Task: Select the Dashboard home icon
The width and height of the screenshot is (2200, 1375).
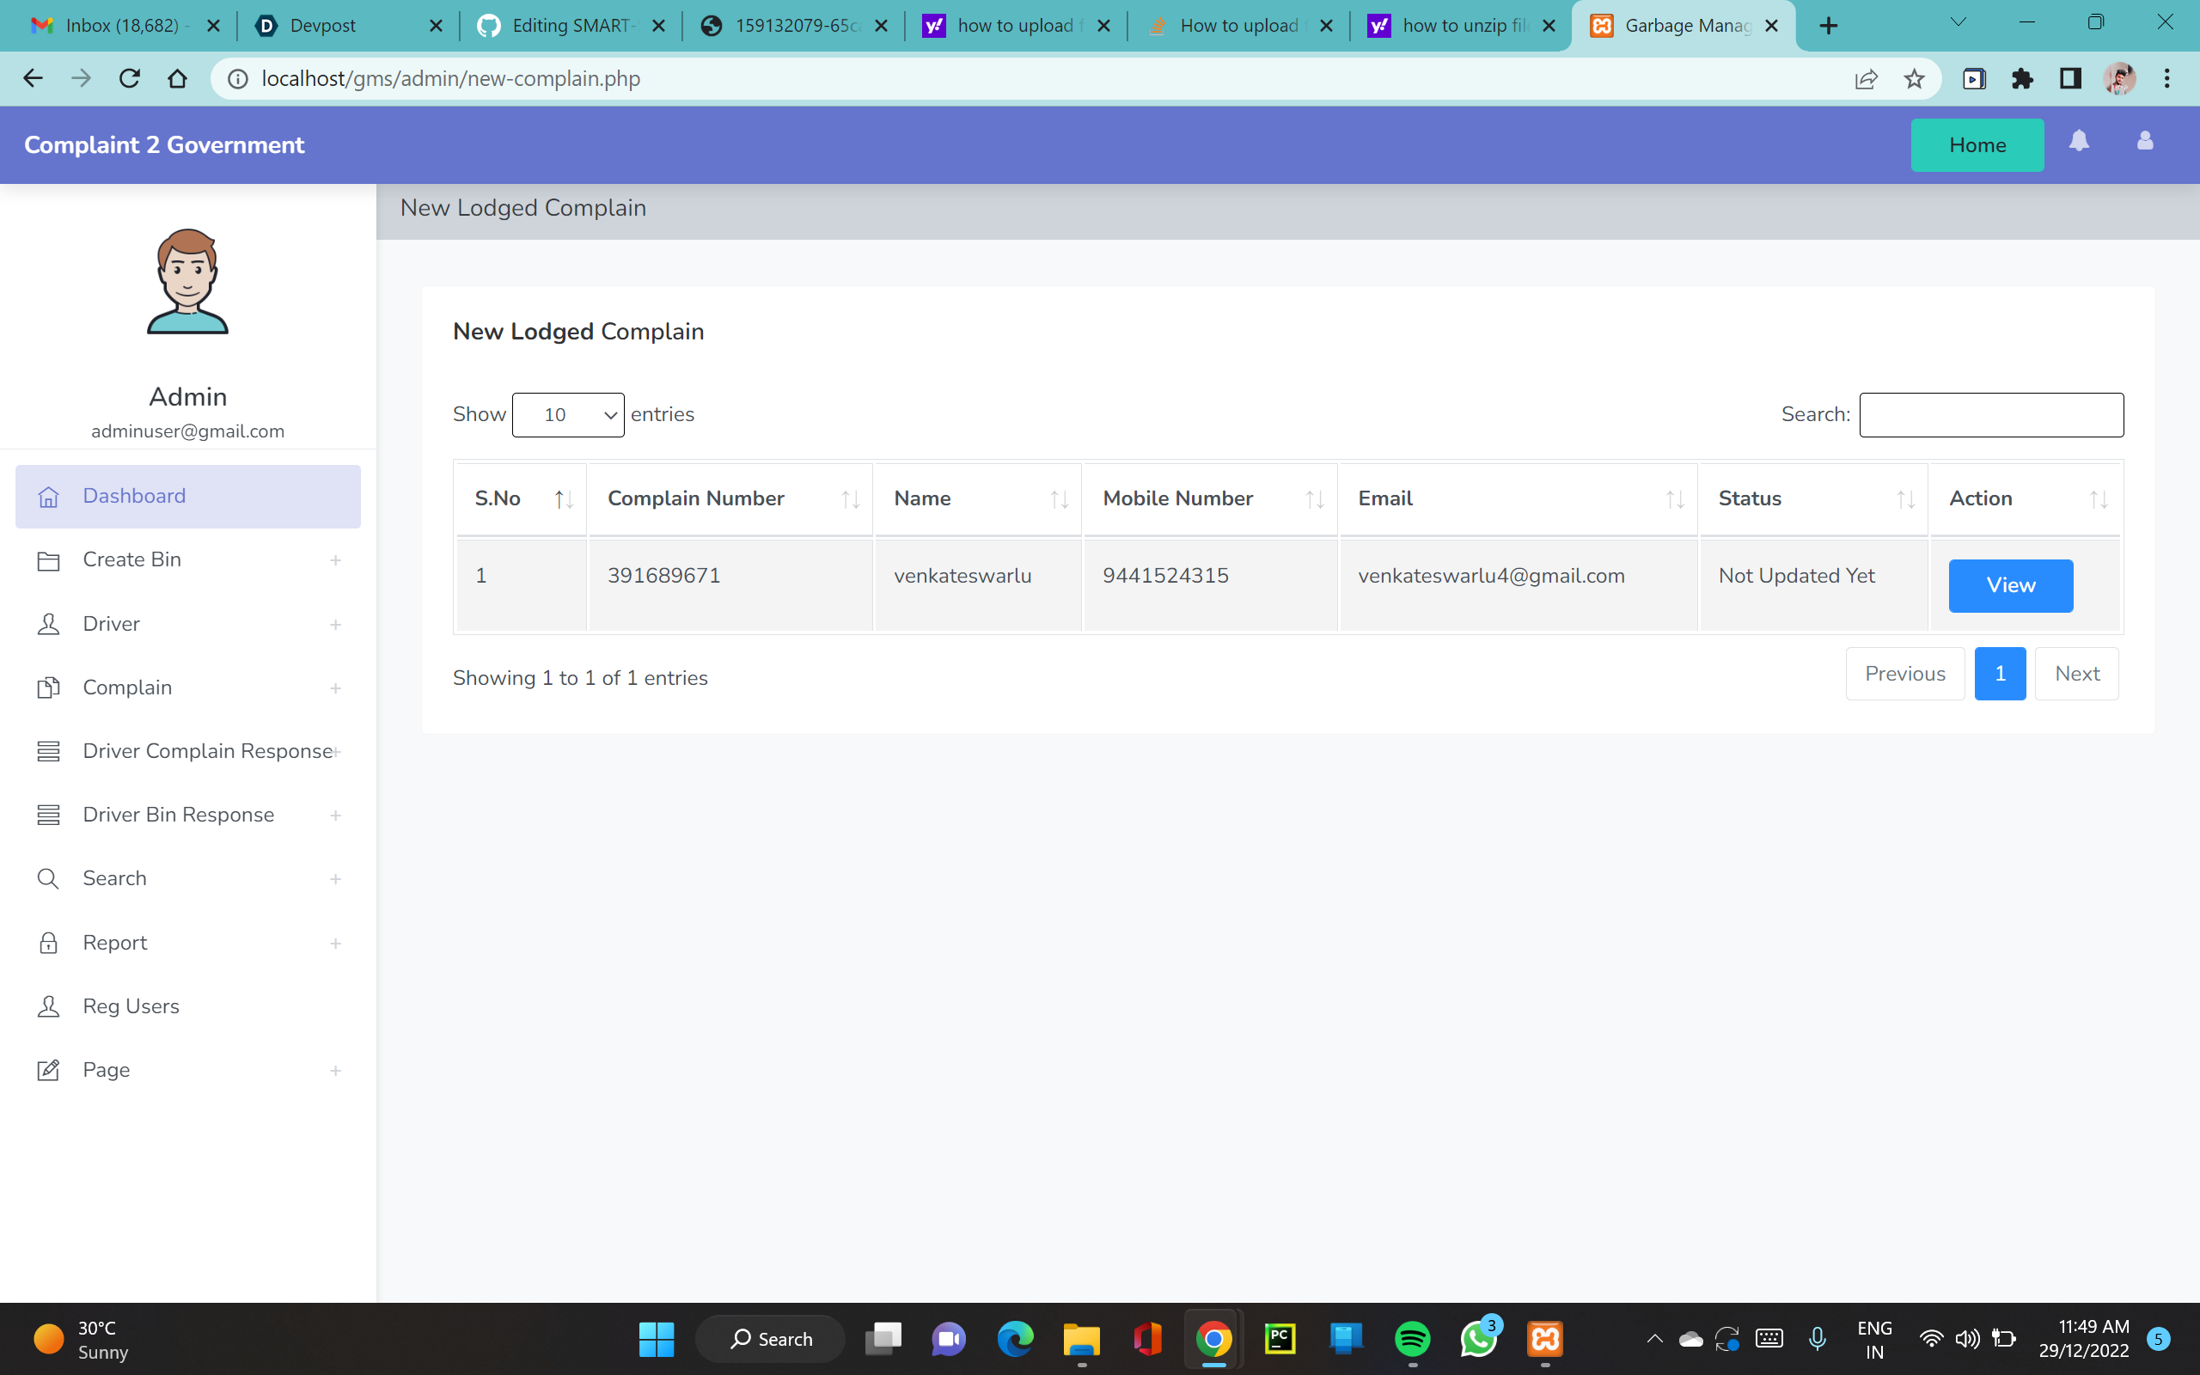Action: coord(49,497)
